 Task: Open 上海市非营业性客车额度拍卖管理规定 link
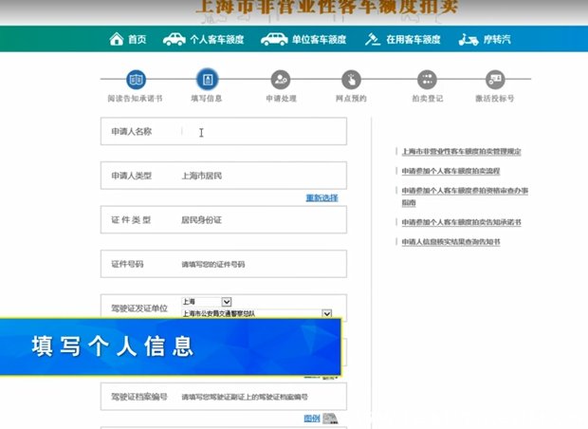(462, 151)
